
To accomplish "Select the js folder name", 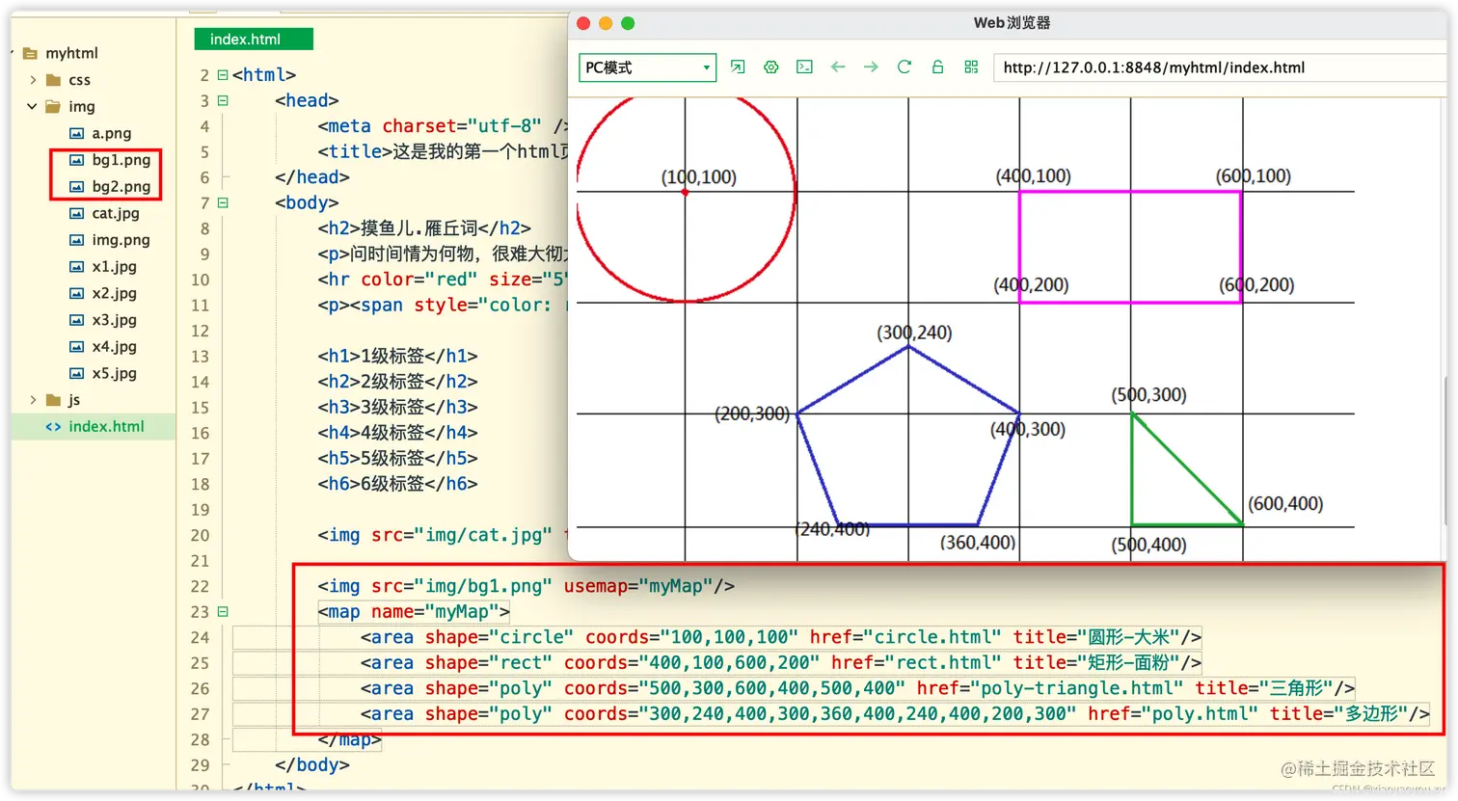I will [74, 400].
